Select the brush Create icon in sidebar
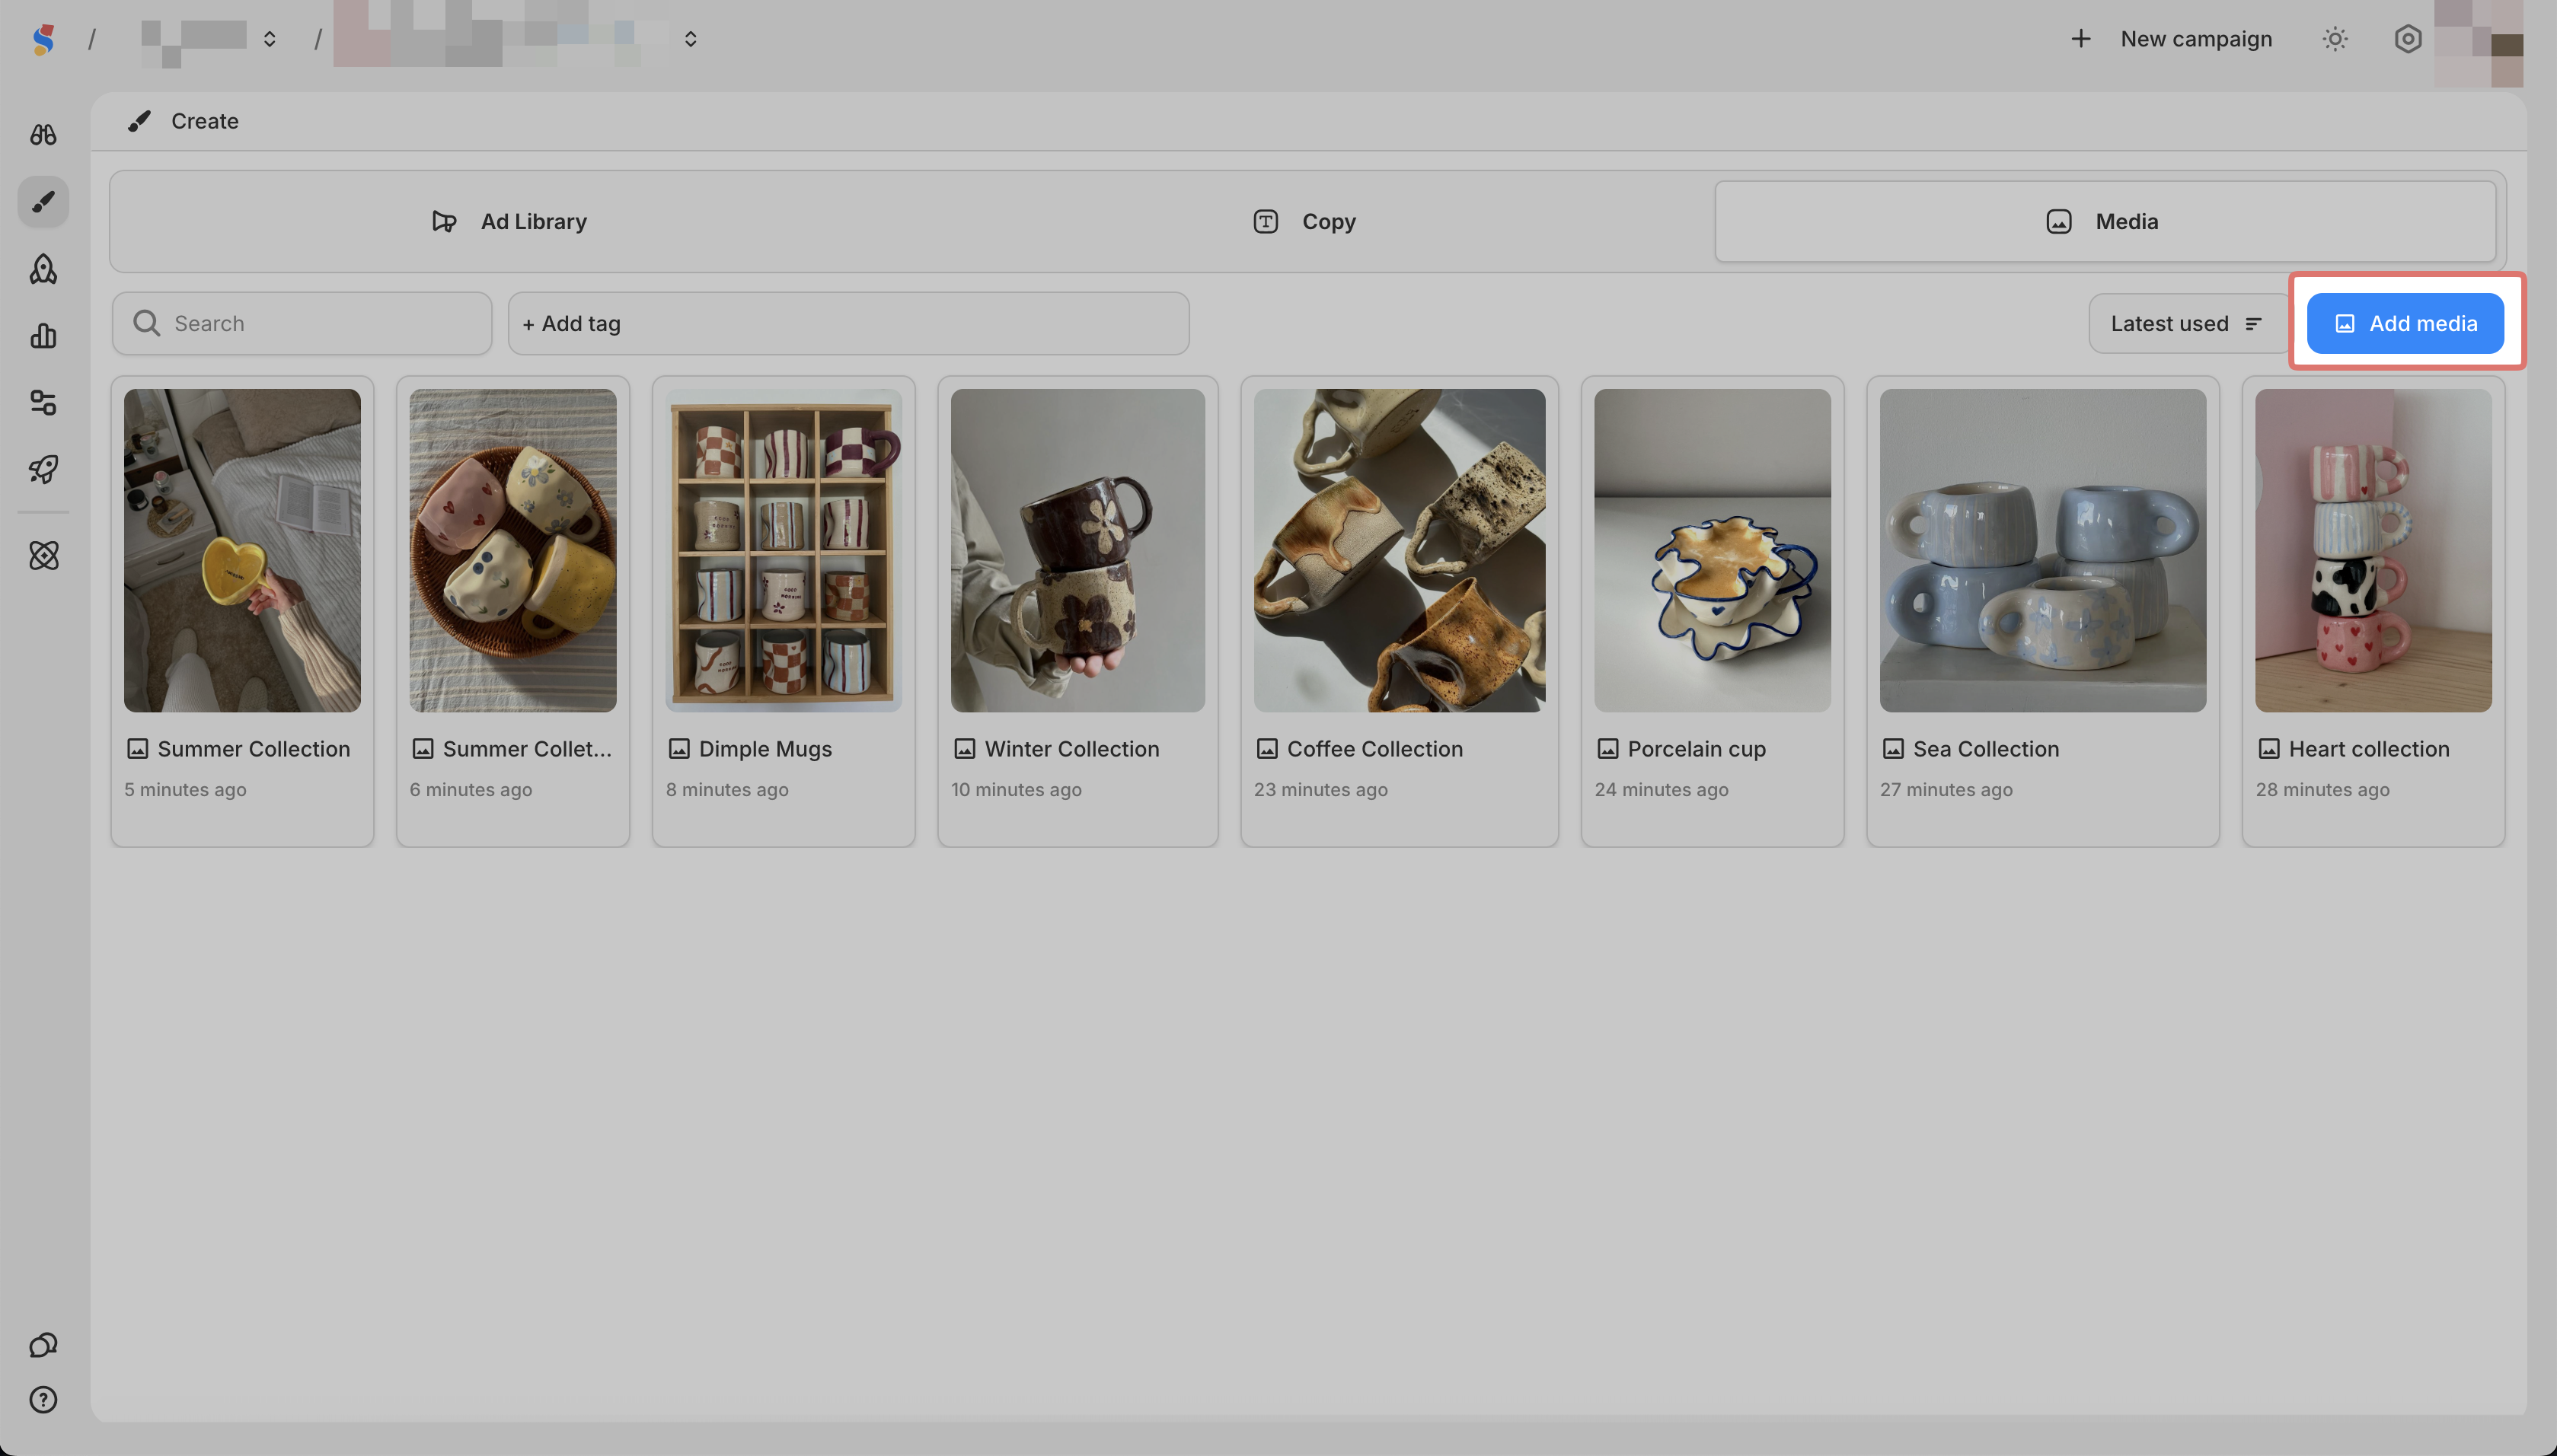This screenshot has height=1456, width=2557. tap(43, 202)
